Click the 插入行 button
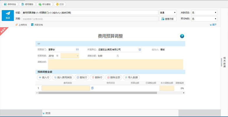Image resolution: width=228 pixels, height=117 pixels. (44, 78)
